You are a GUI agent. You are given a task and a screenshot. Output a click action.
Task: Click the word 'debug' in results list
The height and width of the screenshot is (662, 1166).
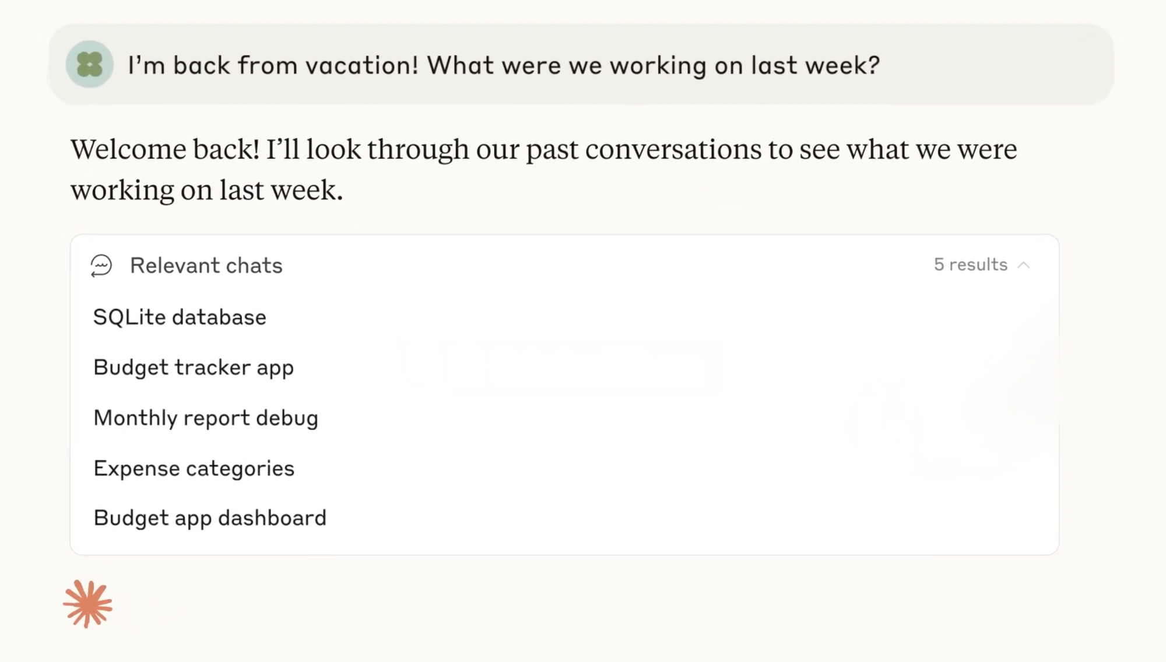click(x=287, y=419)
